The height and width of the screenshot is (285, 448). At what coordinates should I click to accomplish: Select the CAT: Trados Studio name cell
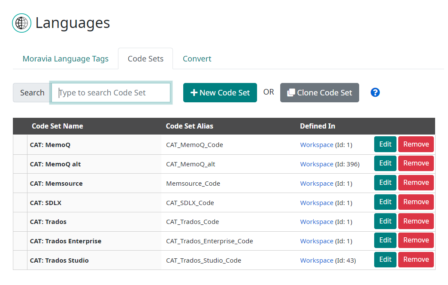(x=94, y=260)
